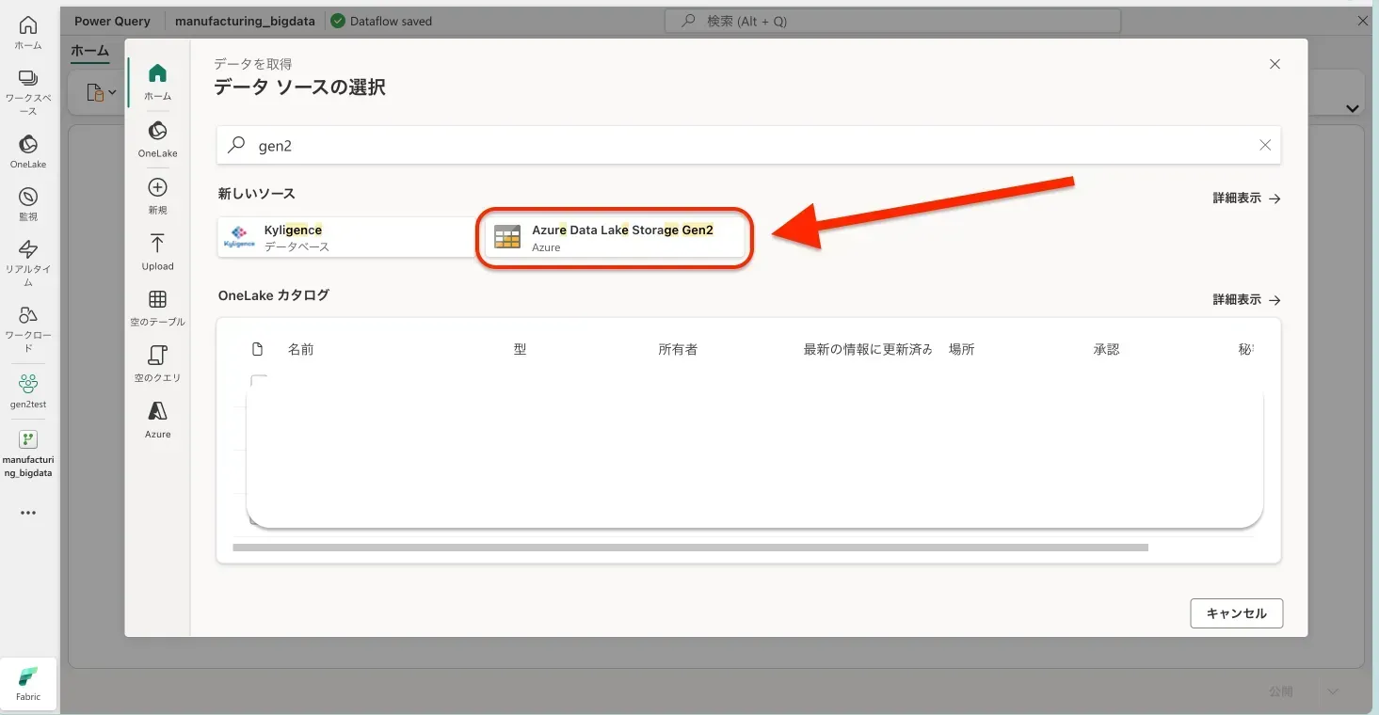Open 詳細表示 link beside OneLake カタログ

(x=1245, y=300)
